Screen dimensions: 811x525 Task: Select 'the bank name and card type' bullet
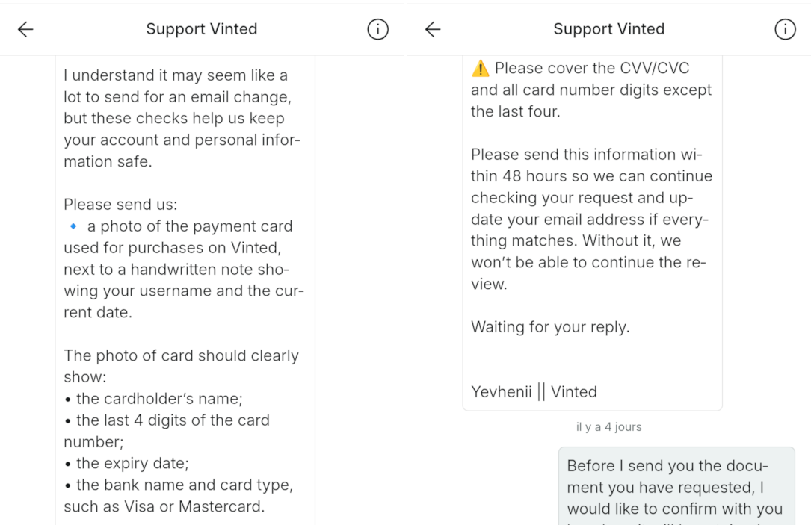click(179, 496)
